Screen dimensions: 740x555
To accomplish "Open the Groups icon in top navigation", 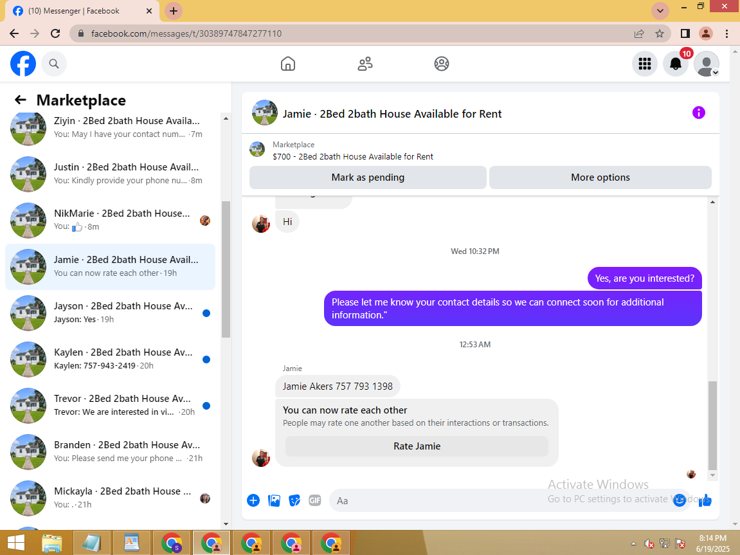I will (442, 64).
